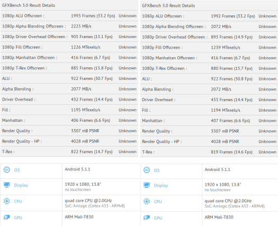278x226 pixels.
Task: Click left GFXBench 3.0 Result Details header
Action: [x=29, y=5]
